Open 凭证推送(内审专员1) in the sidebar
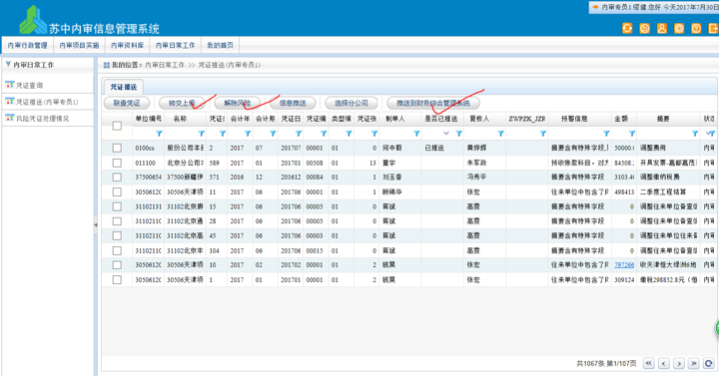This screenshot has height=376, width=719. pos(47,102)
